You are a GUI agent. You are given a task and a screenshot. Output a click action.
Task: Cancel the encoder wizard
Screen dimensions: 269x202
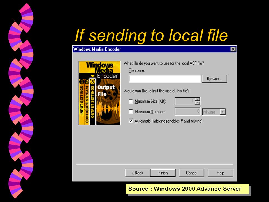(x=191, y=173)
